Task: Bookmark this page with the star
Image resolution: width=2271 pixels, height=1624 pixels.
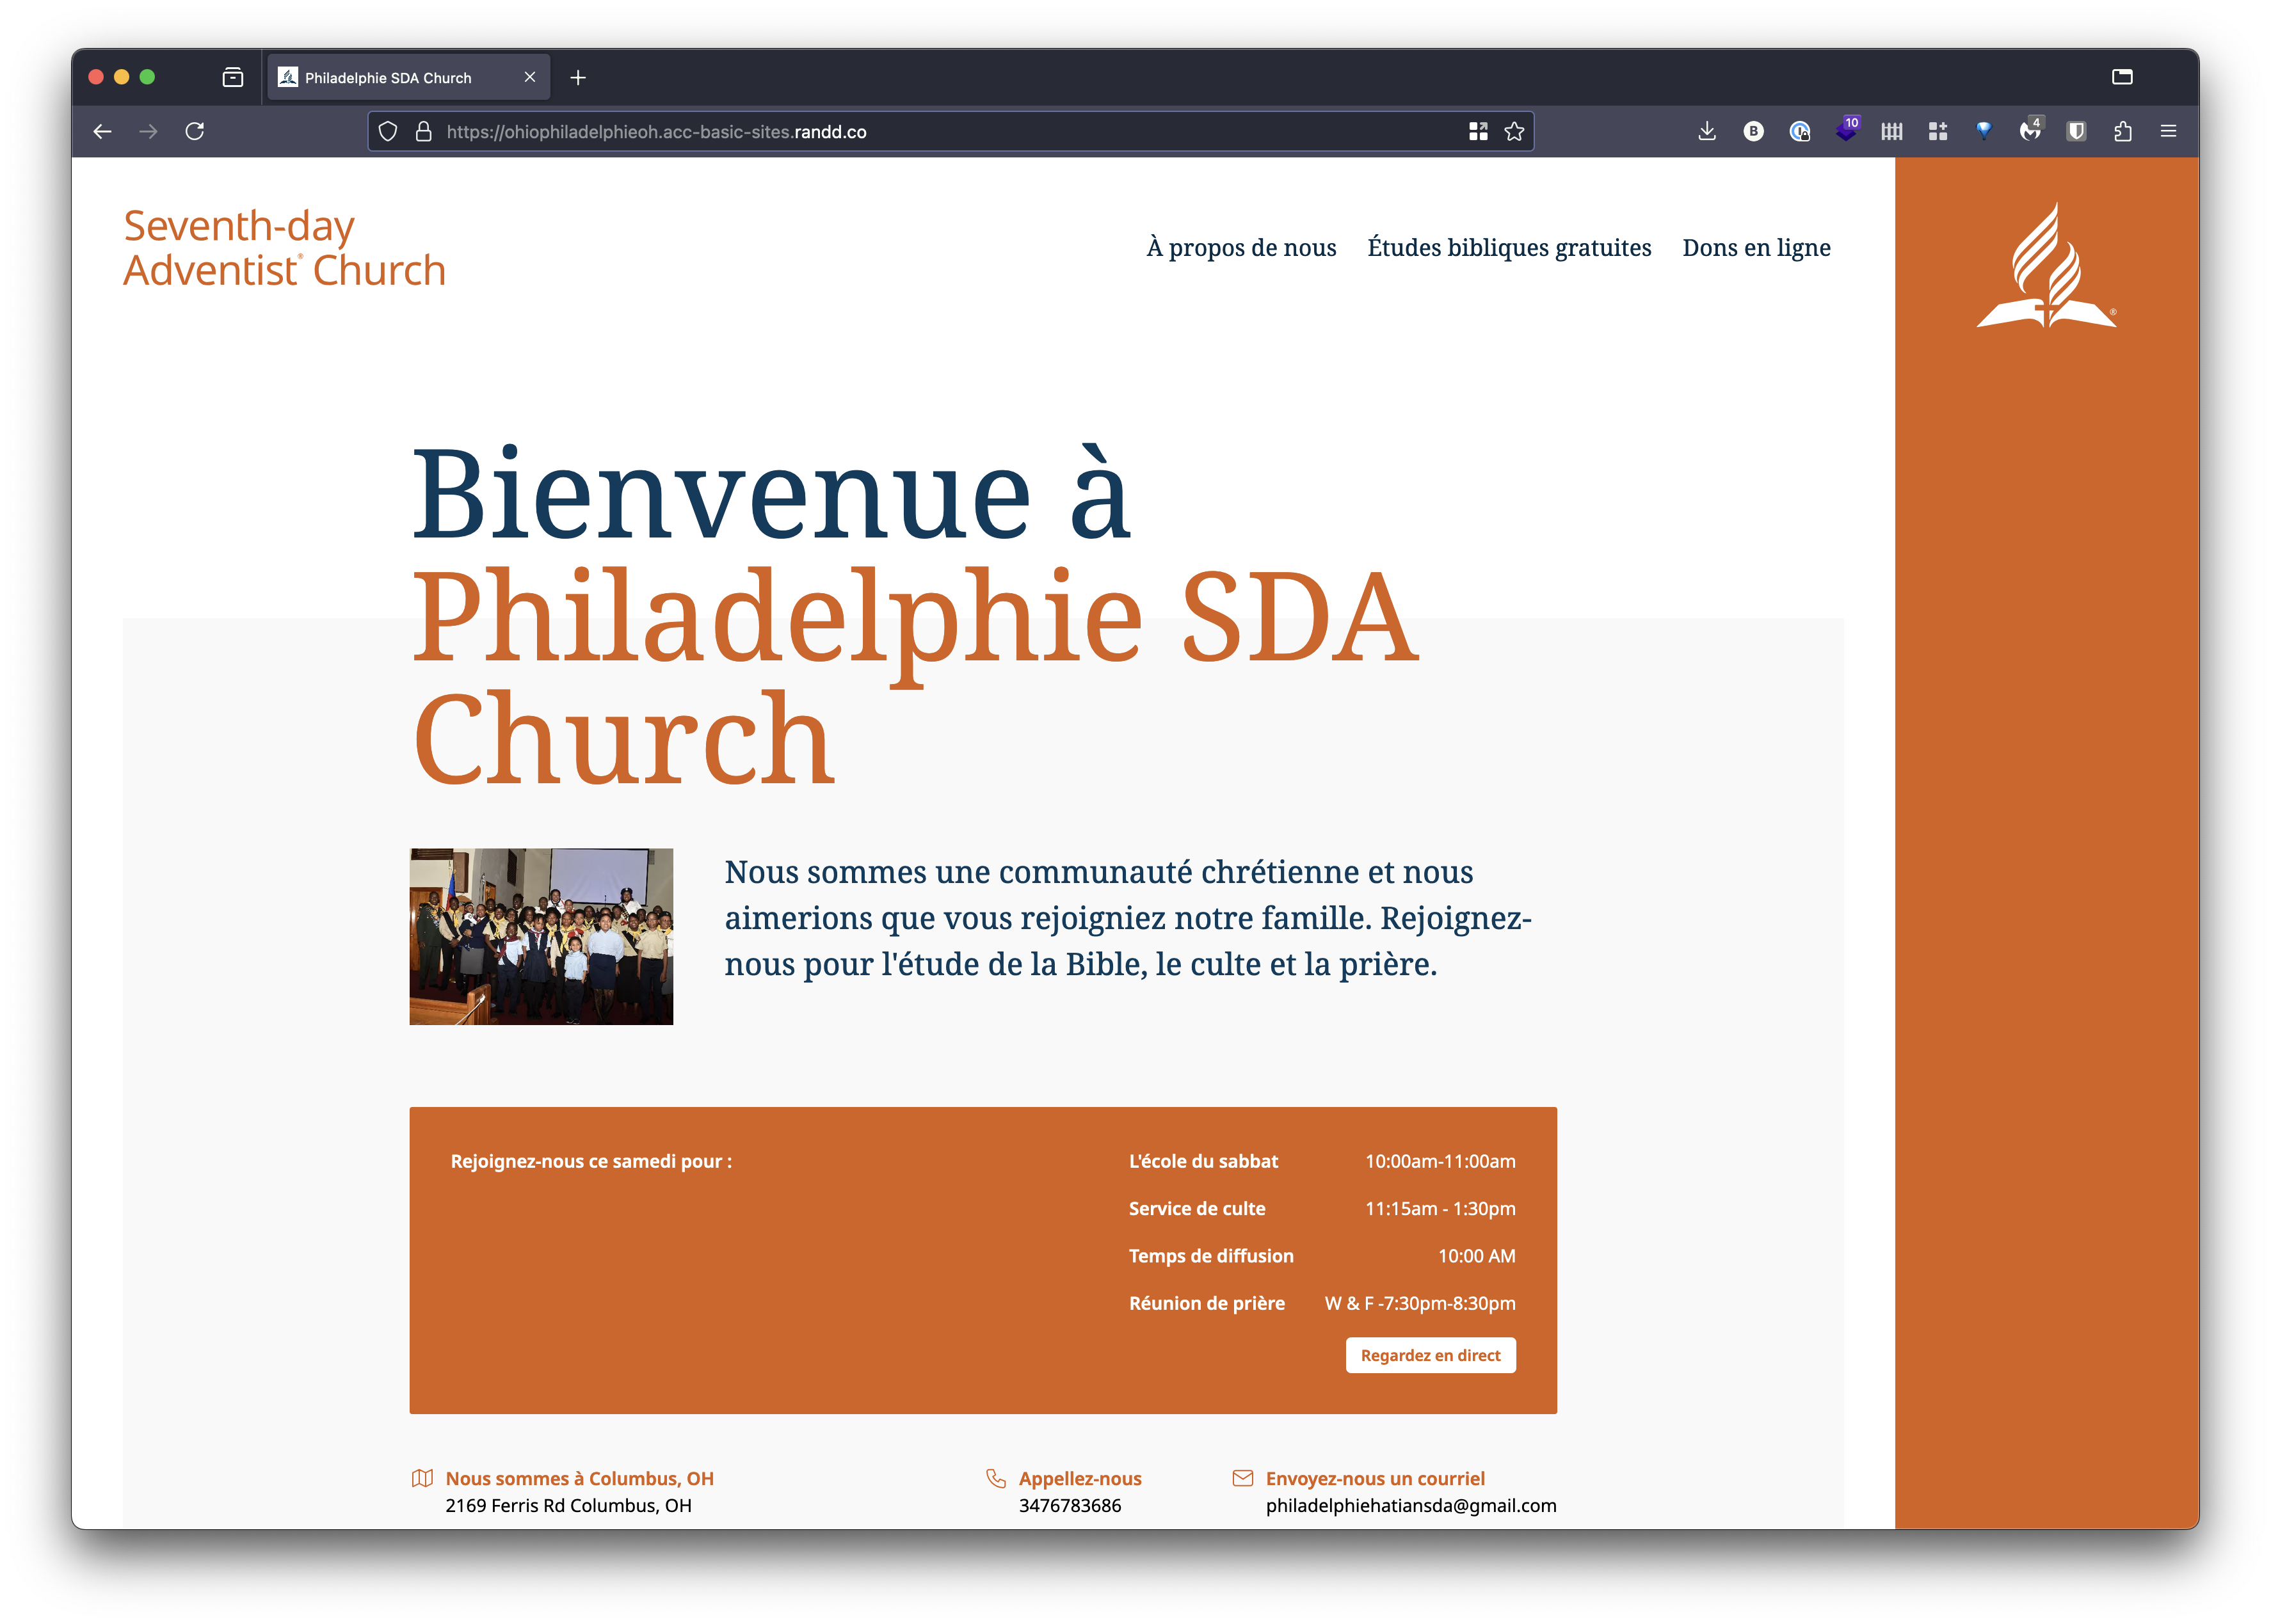Action: coord(1514,131)
